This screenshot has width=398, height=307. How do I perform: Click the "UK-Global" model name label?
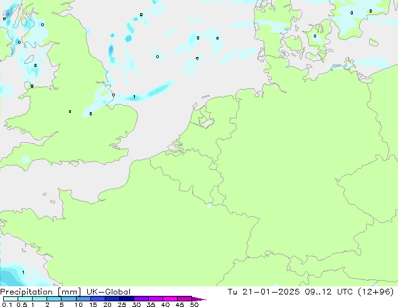click(109, 292)
